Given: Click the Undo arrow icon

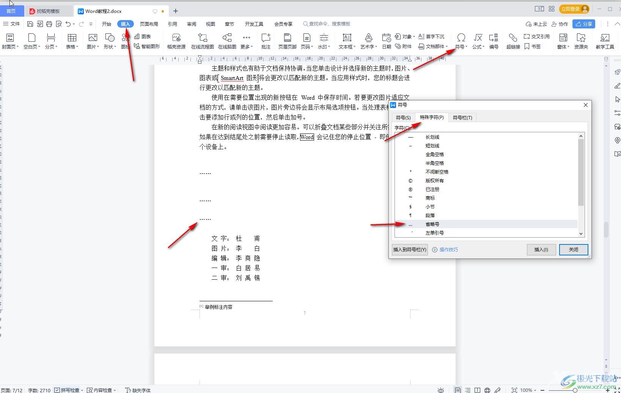Looking at the screenshot, I should 68,24.
